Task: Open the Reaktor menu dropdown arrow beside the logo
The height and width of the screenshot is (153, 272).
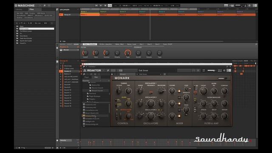Action: pos(104,71)
